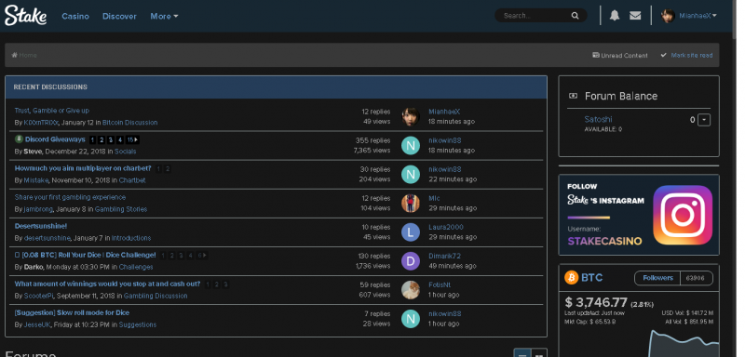Open the Discover menu item
745x357 pixels.
pos(119,16)
